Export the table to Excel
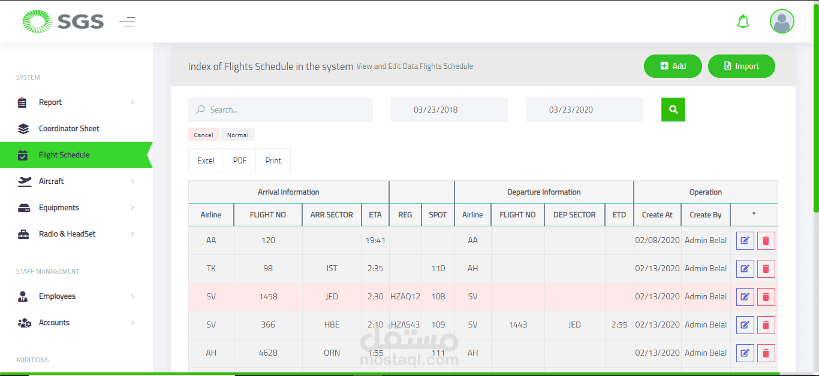Screen dimensions: 819x376 (206, 160)
